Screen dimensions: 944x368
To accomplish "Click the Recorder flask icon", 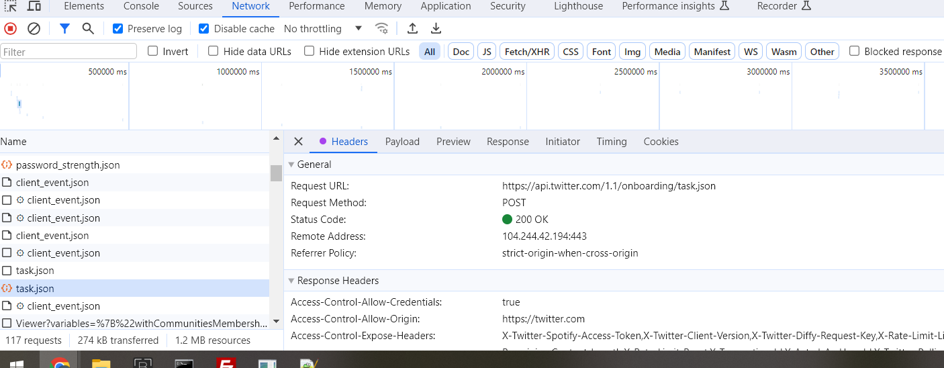I will (x=806, y=6).
